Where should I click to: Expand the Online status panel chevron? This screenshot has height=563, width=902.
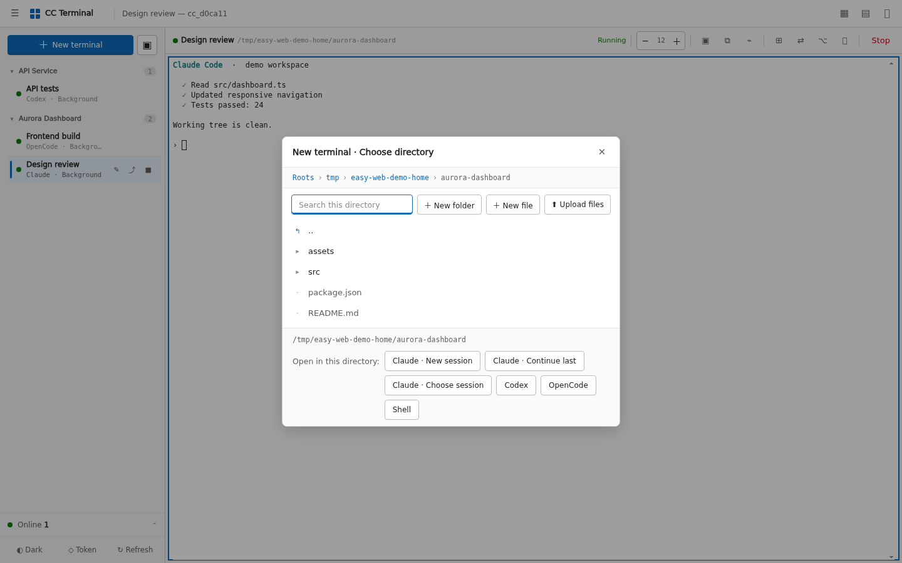154,525
